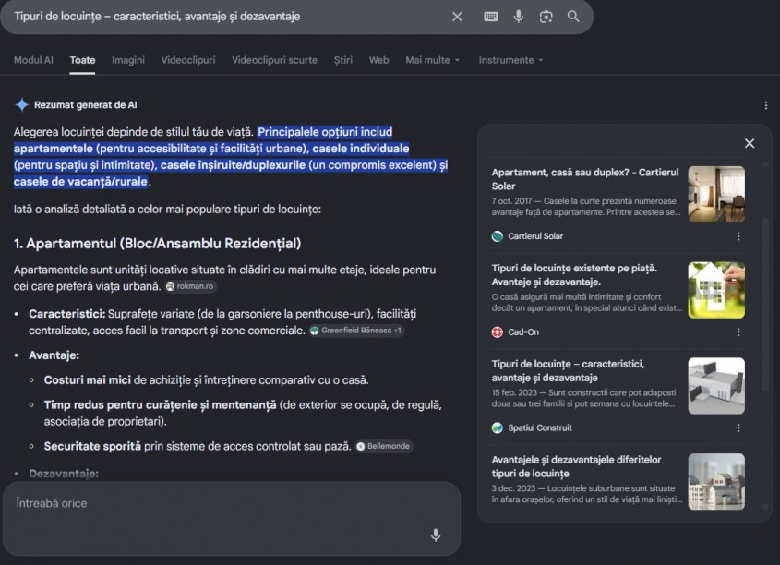780x565 pixels.
Task: Click the Cad-On site favicon
Action: click(x=497, y=332)
